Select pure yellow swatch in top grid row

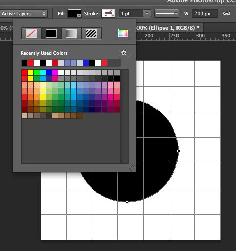click(30, 72)
